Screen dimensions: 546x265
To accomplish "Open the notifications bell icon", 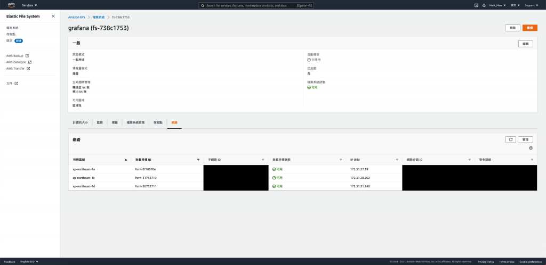I will point(484,5).
